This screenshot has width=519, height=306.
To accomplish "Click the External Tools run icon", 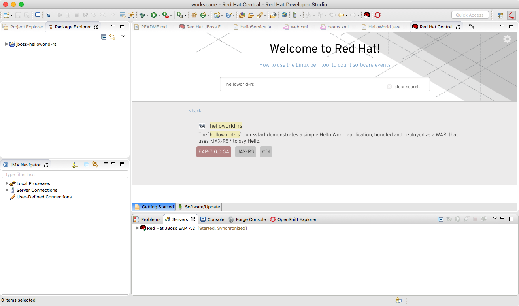I will point(179,15).
